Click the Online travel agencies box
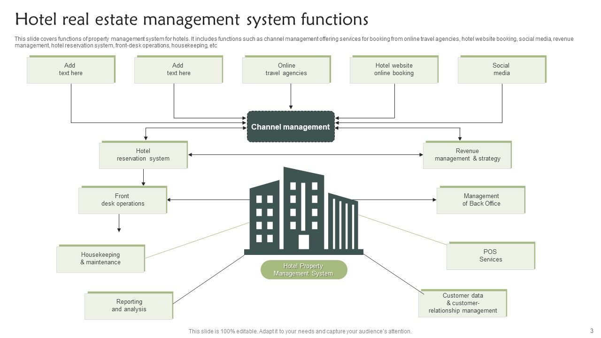The width and height of the screenshot is (601, 338). coord(286,69)
